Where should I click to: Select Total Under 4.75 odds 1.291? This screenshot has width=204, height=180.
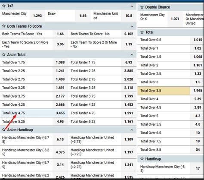[x=129, y=113]
